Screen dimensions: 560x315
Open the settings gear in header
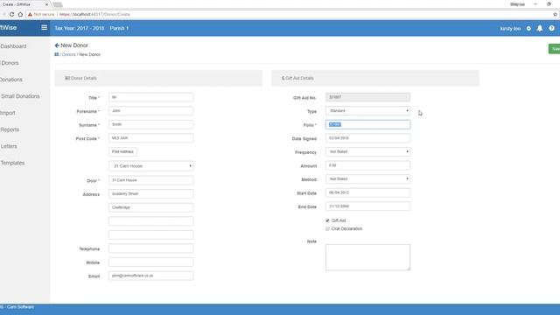point(528,28)
